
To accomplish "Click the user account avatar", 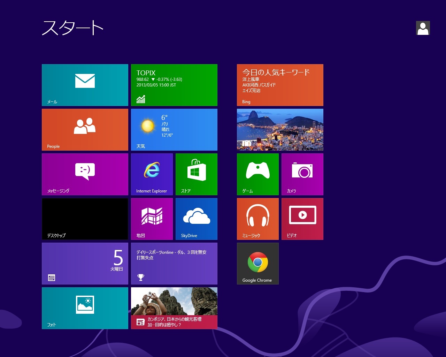I will tap(423, 28).
